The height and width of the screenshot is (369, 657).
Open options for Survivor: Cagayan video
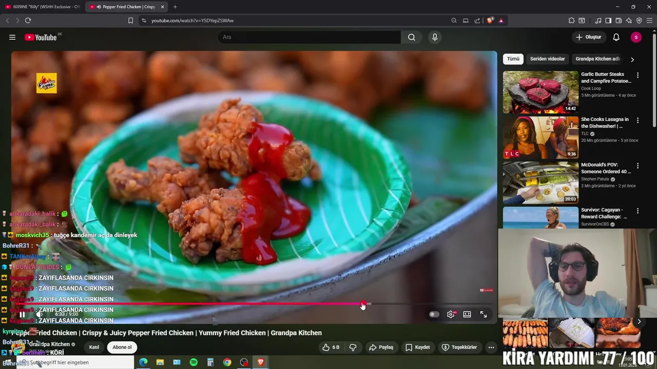pos(638,211)
